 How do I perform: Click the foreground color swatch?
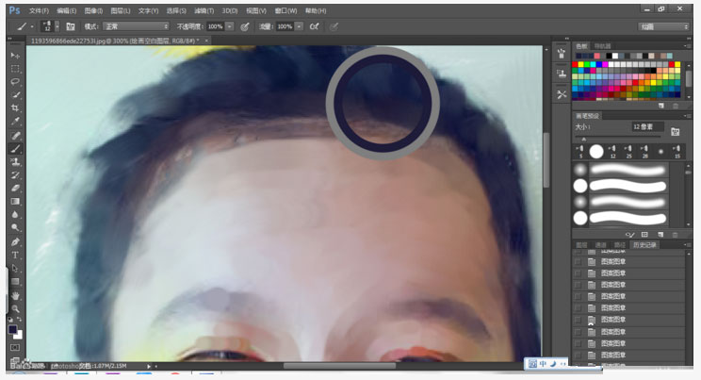(12, 329)
